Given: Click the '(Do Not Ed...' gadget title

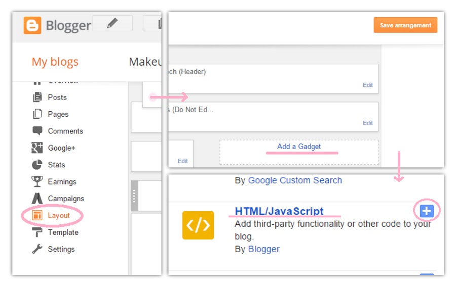Looking at the screenshot, I should click(x=191, y=110).
